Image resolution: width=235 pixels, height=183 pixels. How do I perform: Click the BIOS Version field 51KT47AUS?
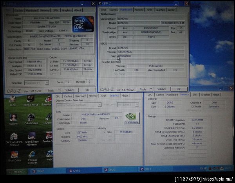pyautogui.click(x=151, y=52)
